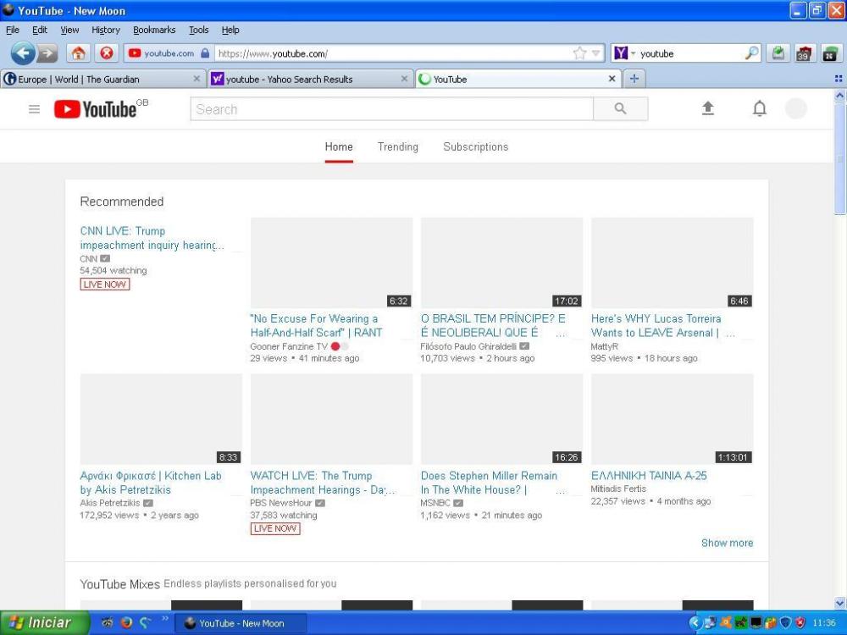Go to the browser home page icon
Image resolution: width=847 pixels, height=635 pixels.
(x=78, y=53)
